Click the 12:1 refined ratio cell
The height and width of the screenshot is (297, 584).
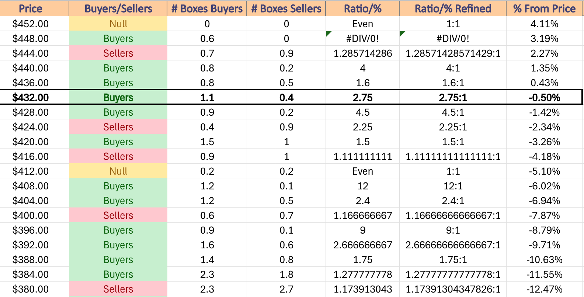pos(453,186)
